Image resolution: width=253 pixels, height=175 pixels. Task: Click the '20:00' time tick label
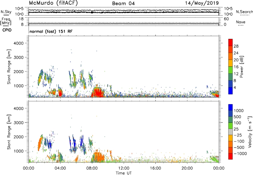[187, 168]
